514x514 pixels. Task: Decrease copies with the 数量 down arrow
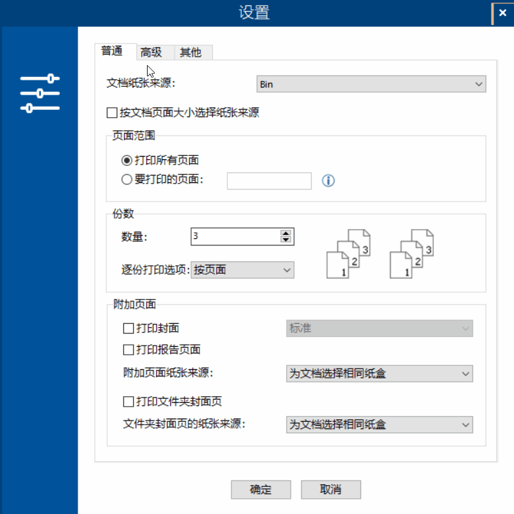(x=286, y=240)
